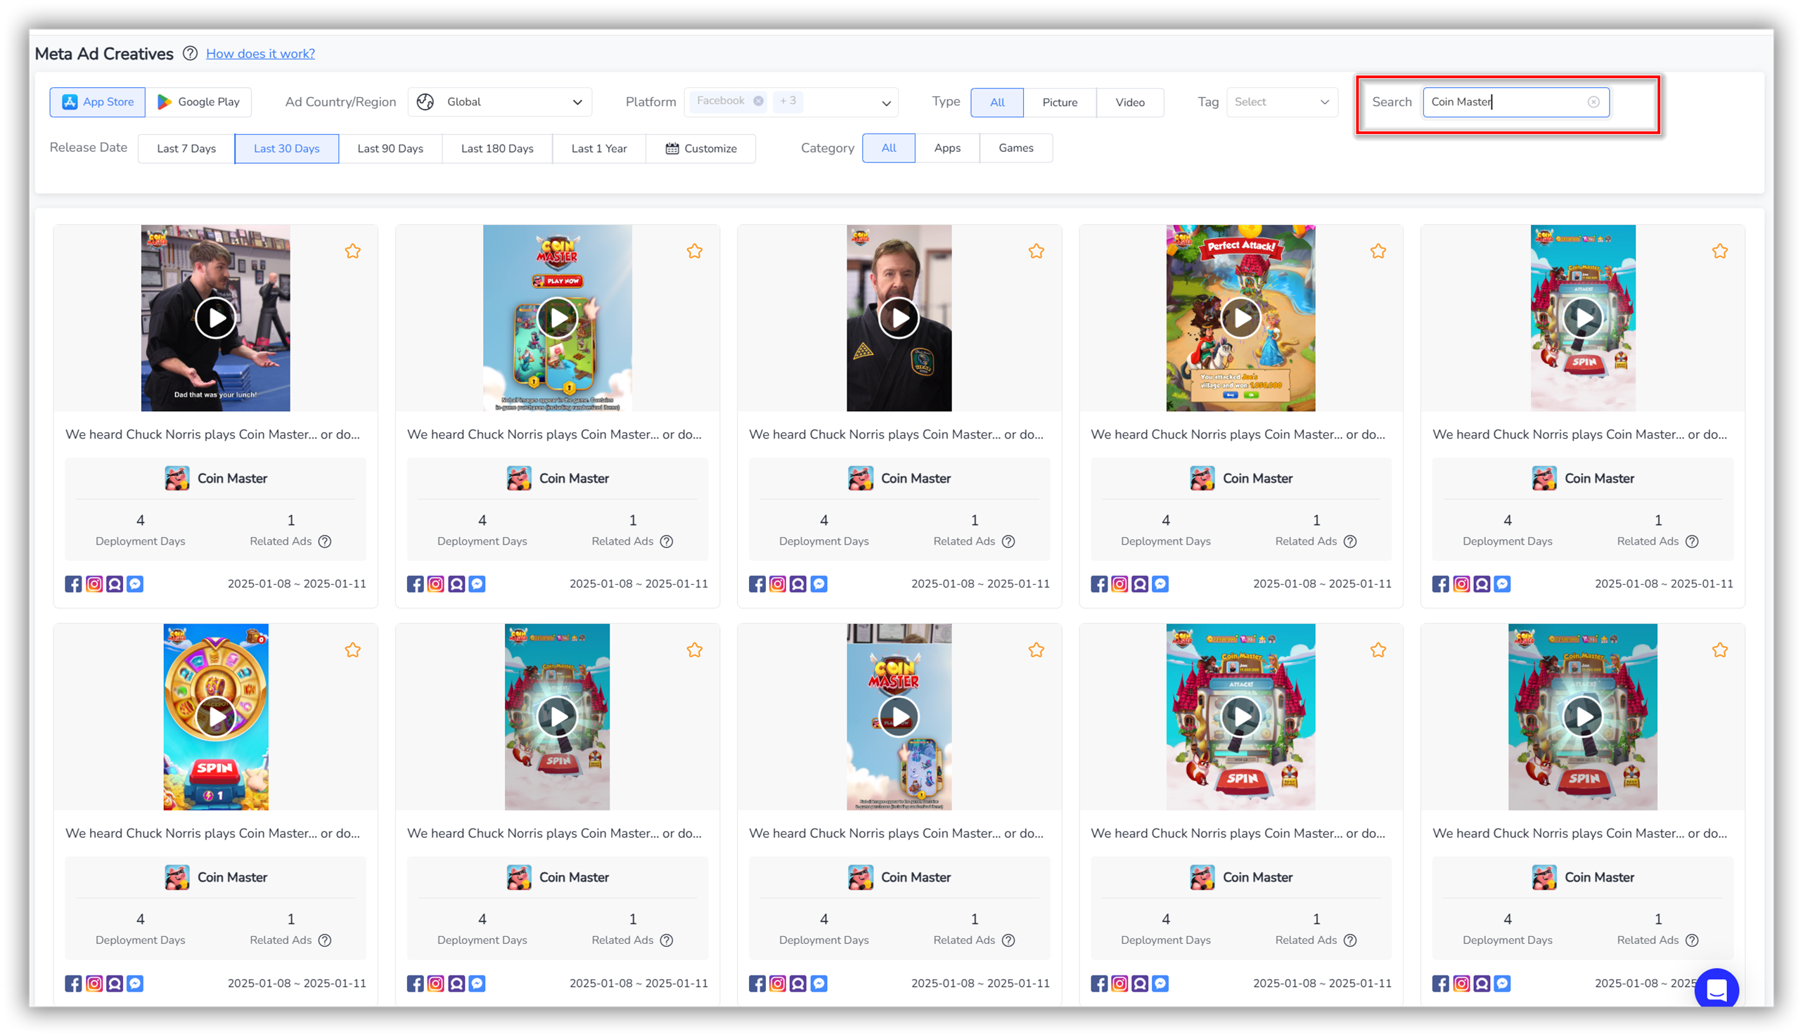Choose the Last 180 Days release range
This screenshot has width=1803, height=1036.
coord(498,149)
